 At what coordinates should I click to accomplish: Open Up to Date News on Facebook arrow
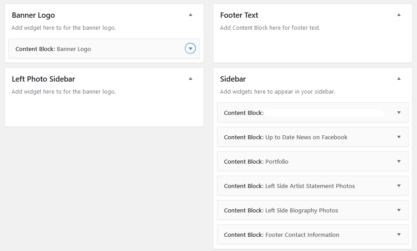pyautogui.click(x=399, y=137)
